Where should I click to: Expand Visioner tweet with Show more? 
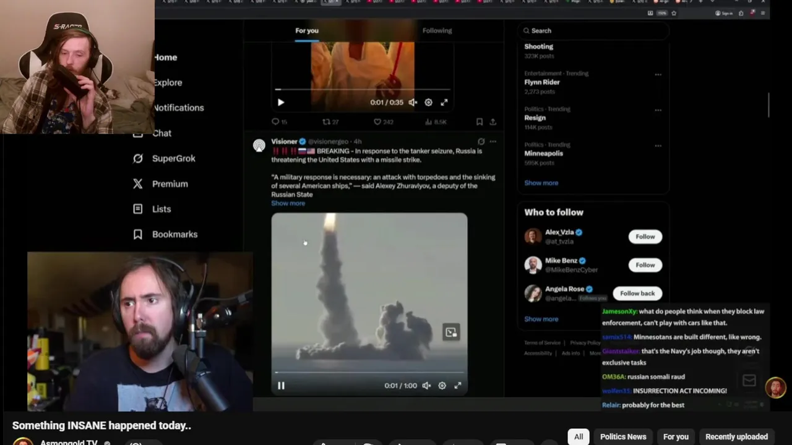tap(288, 203)
